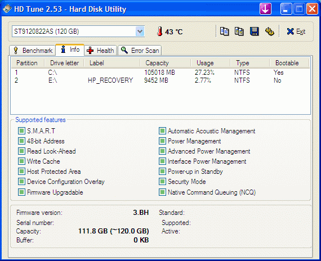This screenshot has height=261, width=321.
Task: Toggle the Power Management checkbox
Action: point(162,141)
